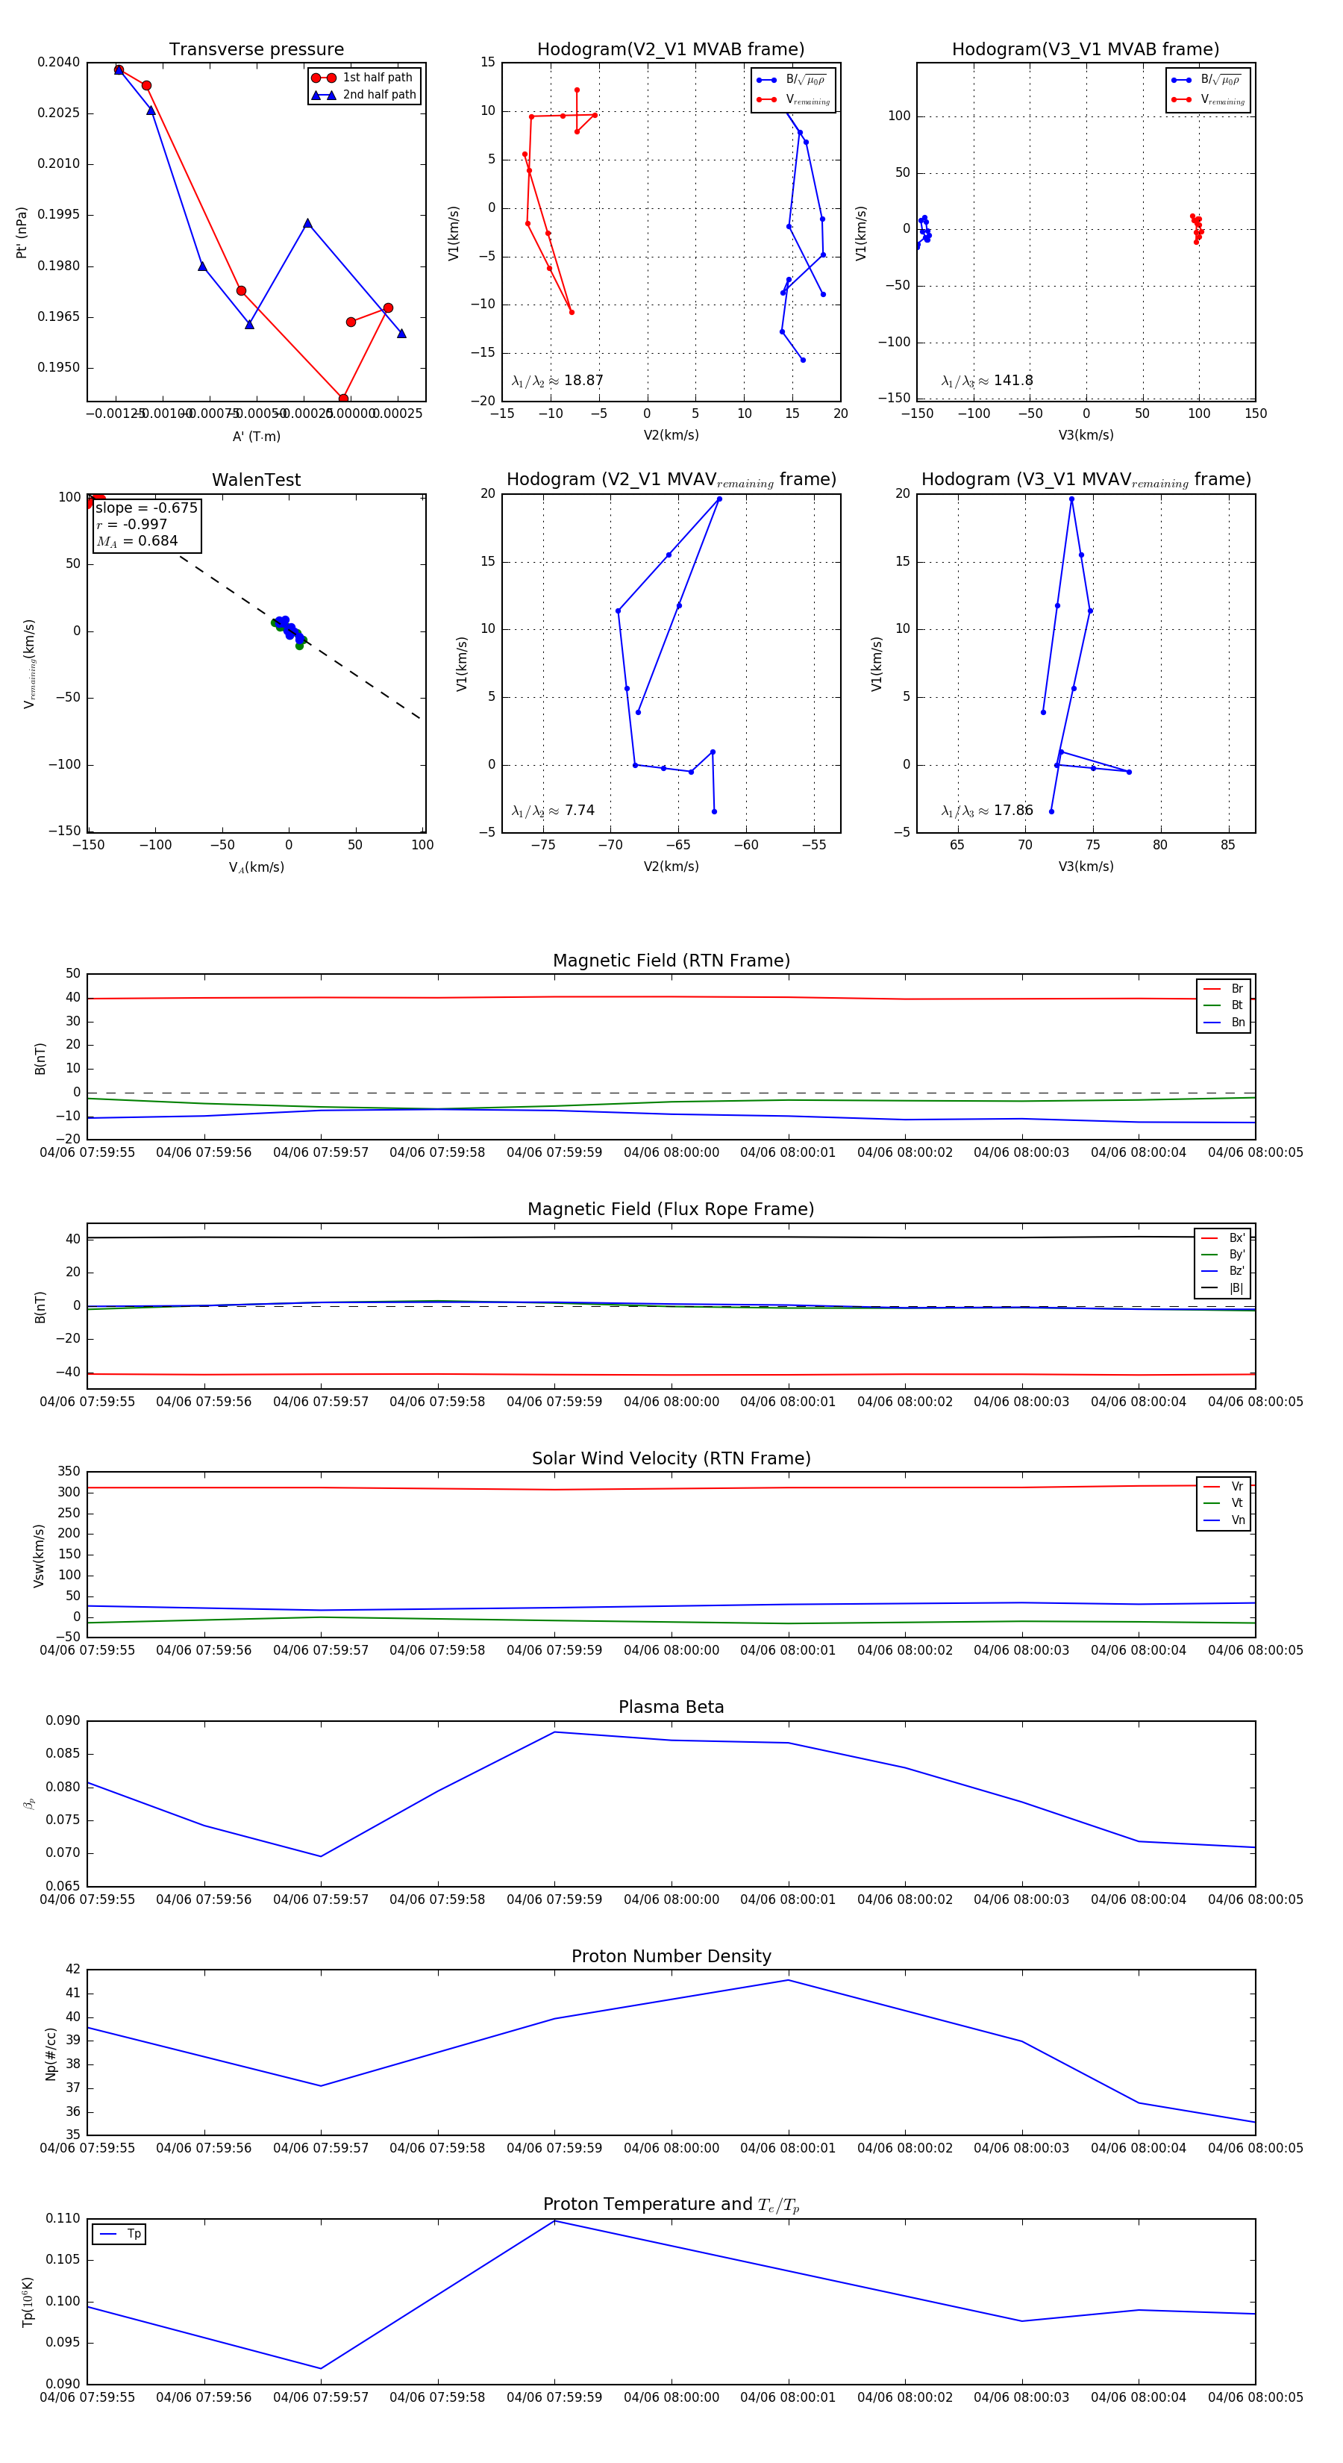The height and width of the screenshot is (2463, 1343).
Task: Click the '1st half path' legend entry
Action: pos(364,78)
